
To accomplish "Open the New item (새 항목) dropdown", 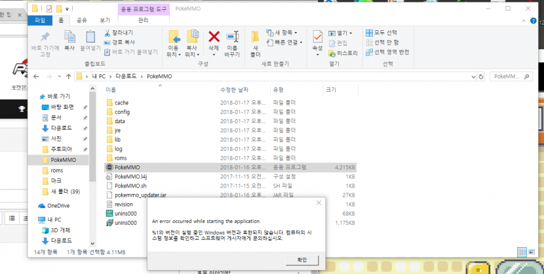I will [282, 33].
